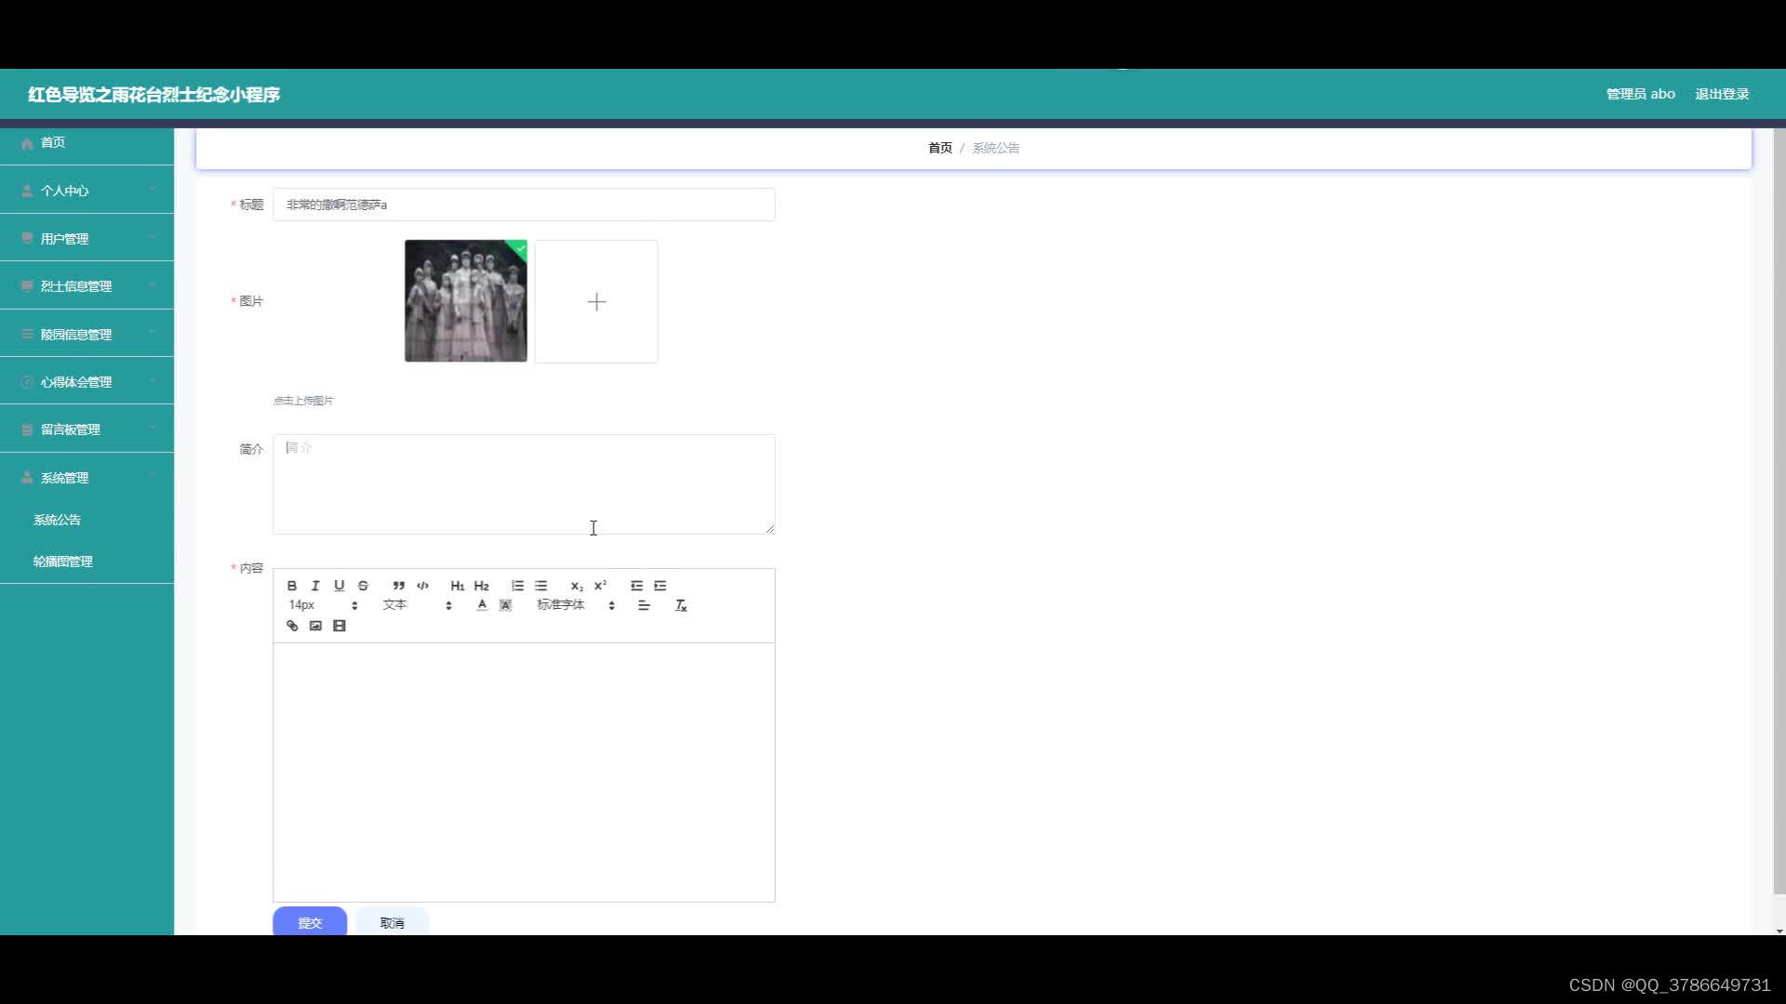Viewport: 1786px width, 1004px height.
Task: Insert a video in the editor
Action: (340, 626)
